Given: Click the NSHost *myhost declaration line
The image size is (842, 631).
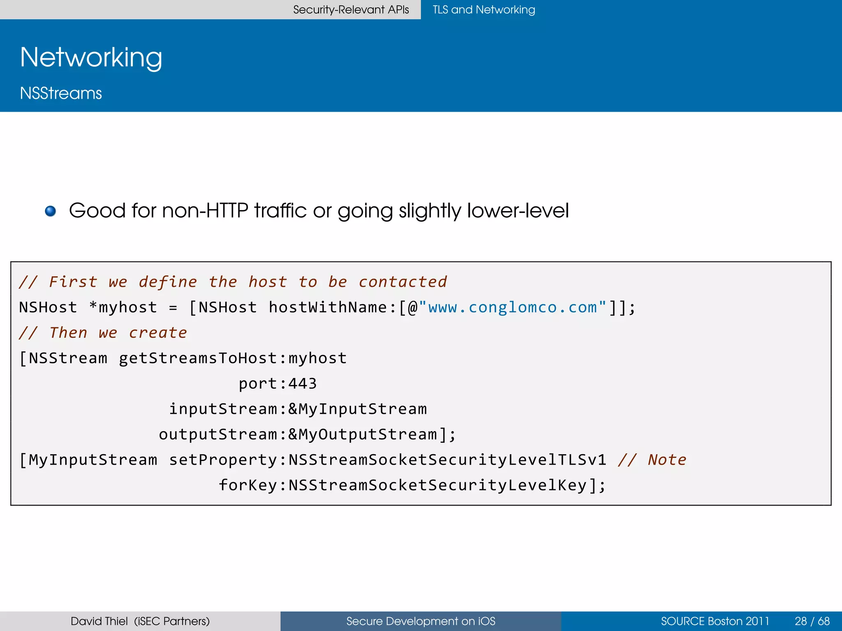Looking at the screenshot, I should coord(327,307).
